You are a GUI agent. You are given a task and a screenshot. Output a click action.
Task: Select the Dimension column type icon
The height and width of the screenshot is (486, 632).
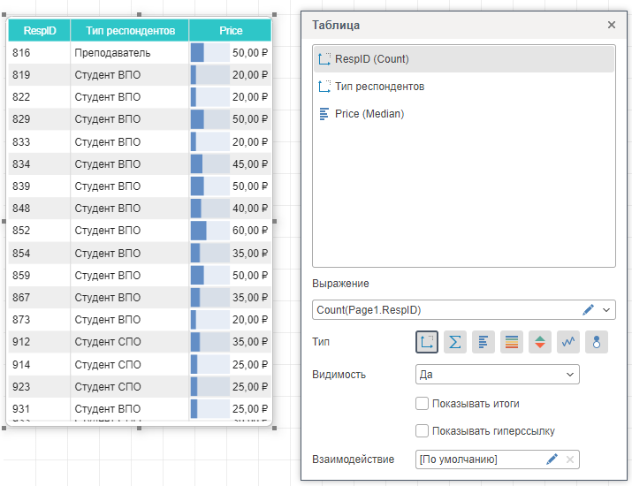[x=427, y=342]
